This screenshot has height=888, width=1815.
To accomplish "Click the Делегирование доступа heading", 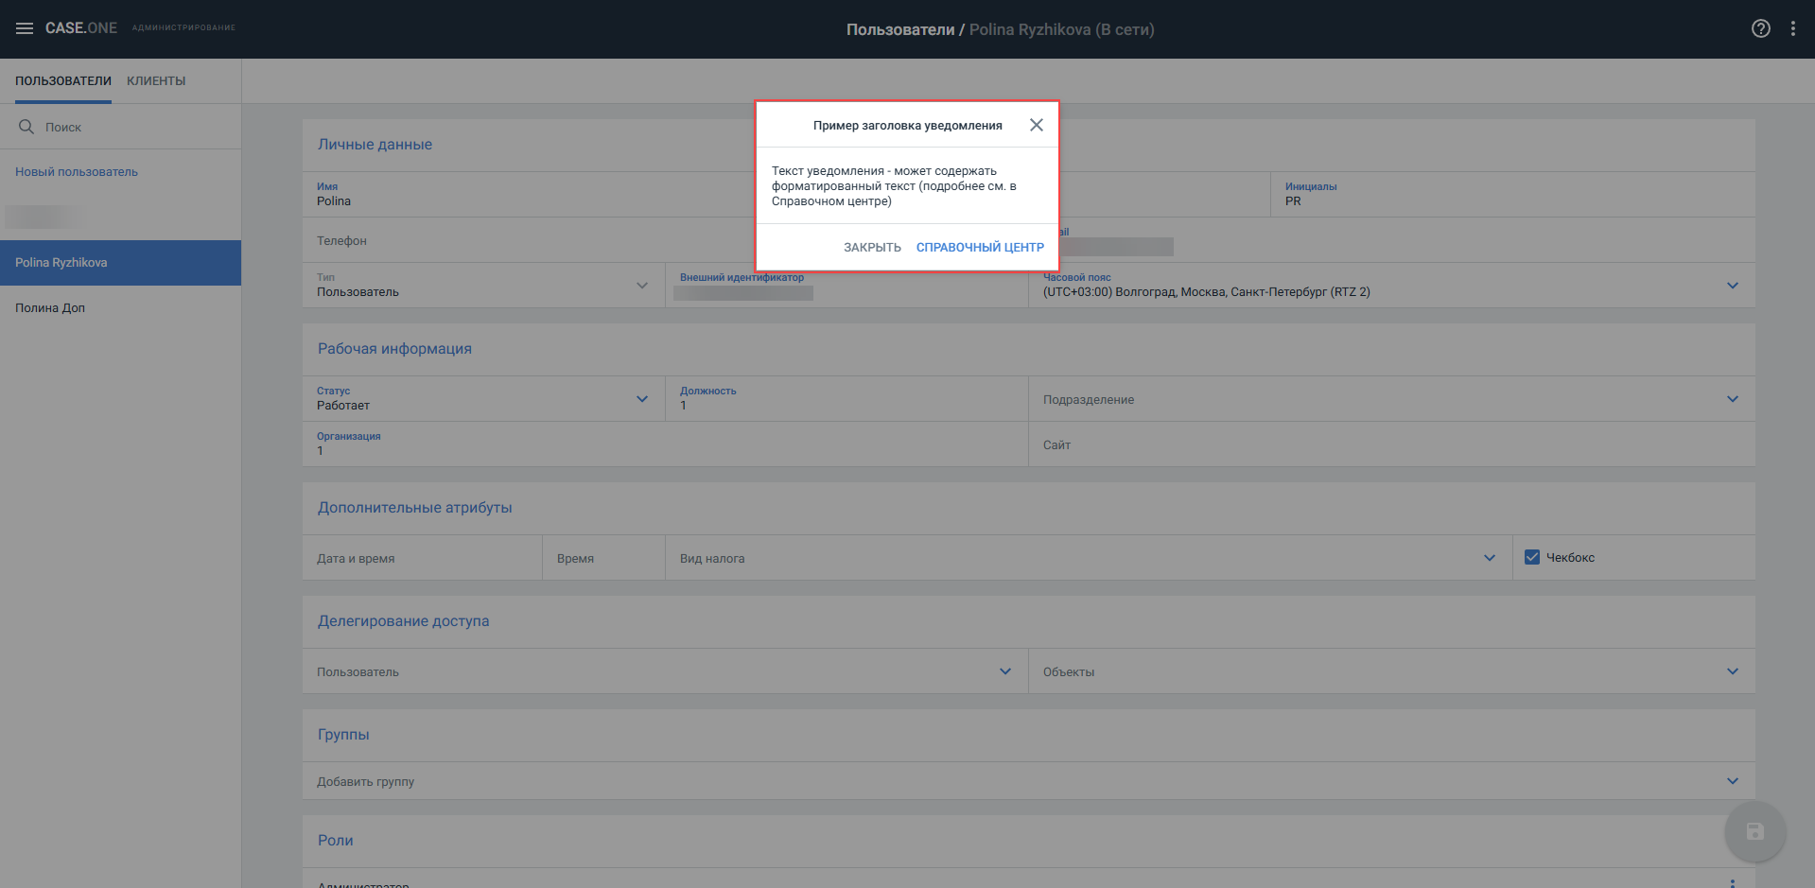I will click(403, 621).
